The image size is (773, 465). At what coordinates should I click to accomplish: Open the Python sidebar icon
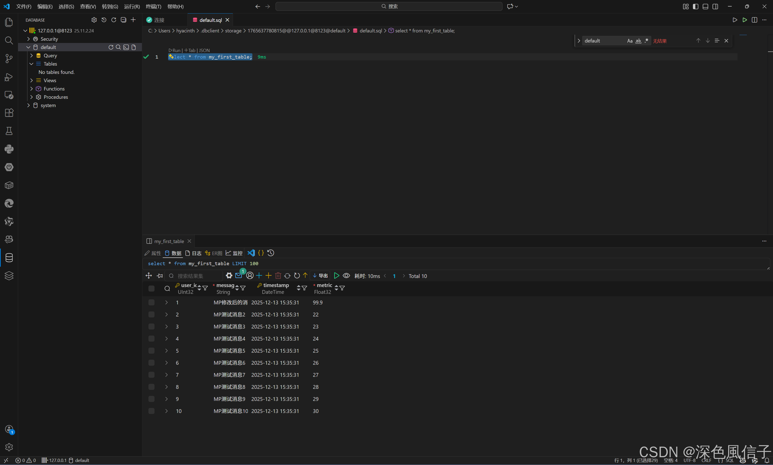click(x=9, y=149)
